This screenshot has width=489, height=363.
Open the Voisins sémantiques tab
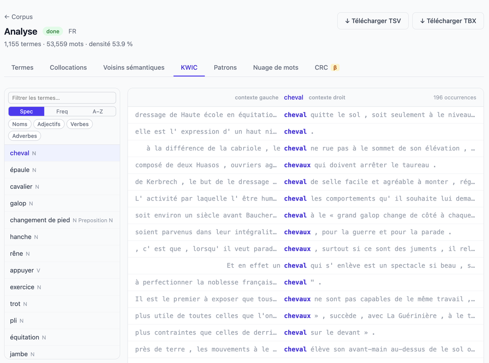click(134, 67)
